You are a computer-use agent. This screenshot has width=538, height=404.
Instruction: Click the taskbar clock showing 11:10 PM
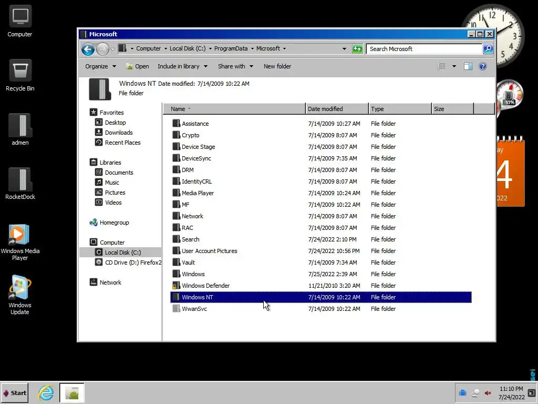(511, 393)
